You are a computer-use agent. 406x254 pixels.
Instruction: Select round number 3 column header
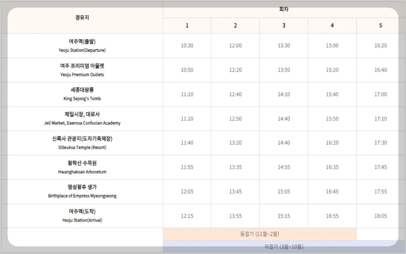tap(284, 25)
